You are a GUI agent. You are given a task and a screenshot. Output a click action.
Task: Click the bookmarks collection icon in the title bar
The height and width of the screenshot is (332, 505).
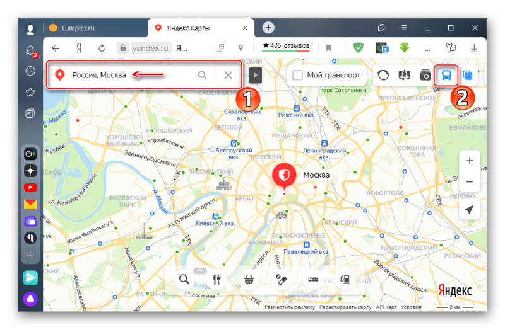381,28
